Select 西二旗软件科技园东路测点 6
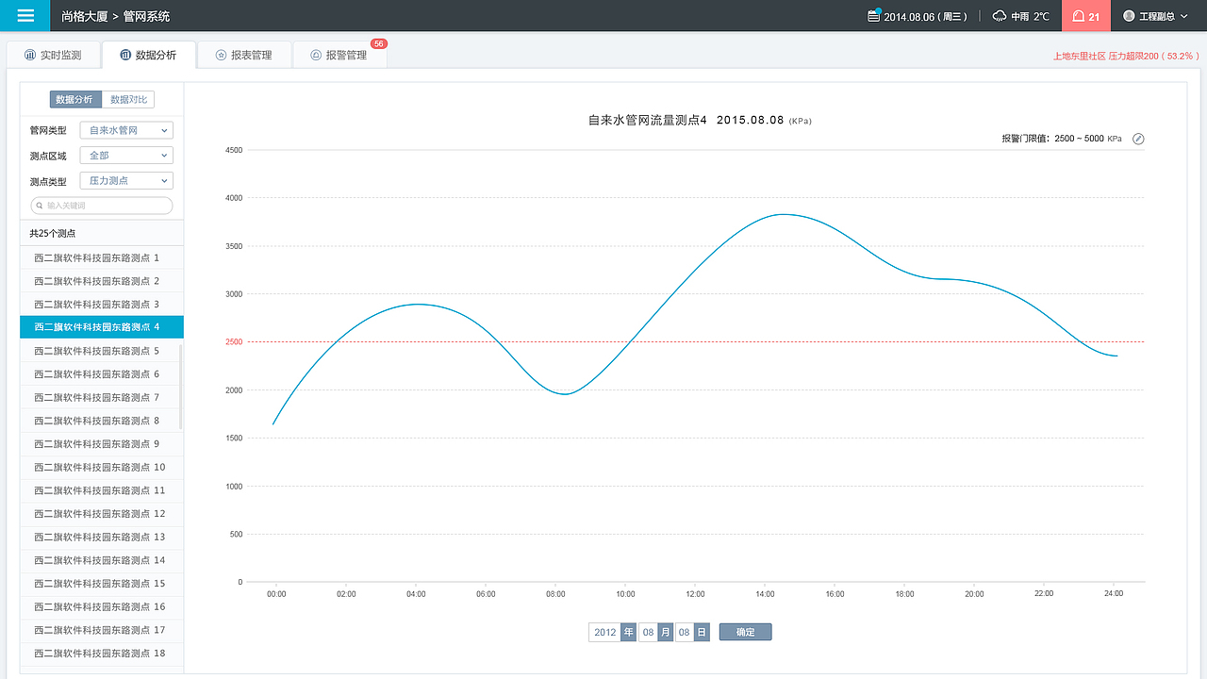Screen dimensions: 1207x679 pyautogui.click(x=102, y=374)
